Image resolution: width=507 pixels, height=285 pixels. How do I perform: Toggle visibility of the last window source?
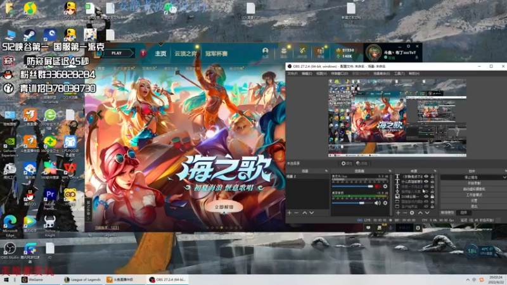(426, 206)
